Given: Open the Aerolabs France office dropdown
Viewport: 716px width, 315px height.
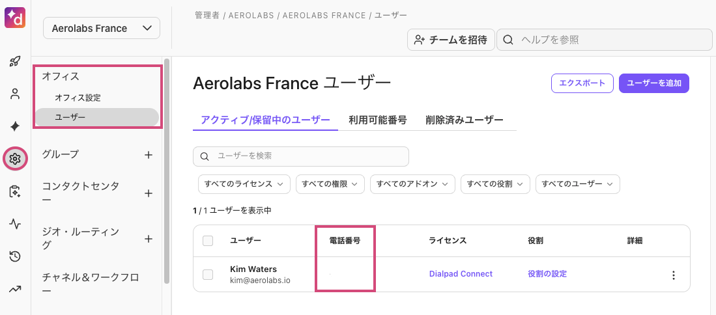Looking at the screenshot, I should pos(101,28).
